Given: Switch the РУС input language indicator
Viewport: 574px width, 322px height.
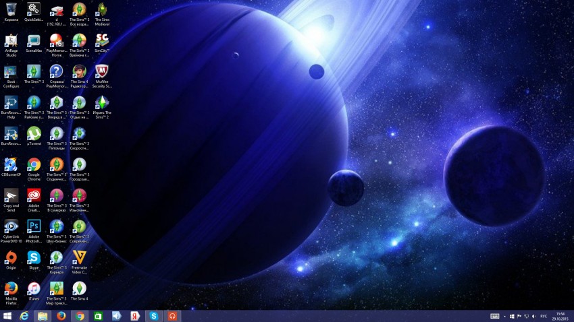Looking at the screenshot, I should pos(543,315).
